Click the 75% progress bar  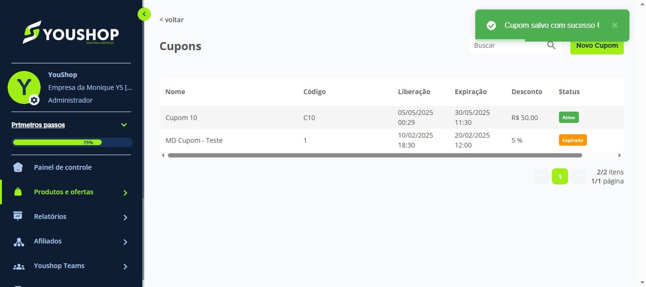pos(72,142)
